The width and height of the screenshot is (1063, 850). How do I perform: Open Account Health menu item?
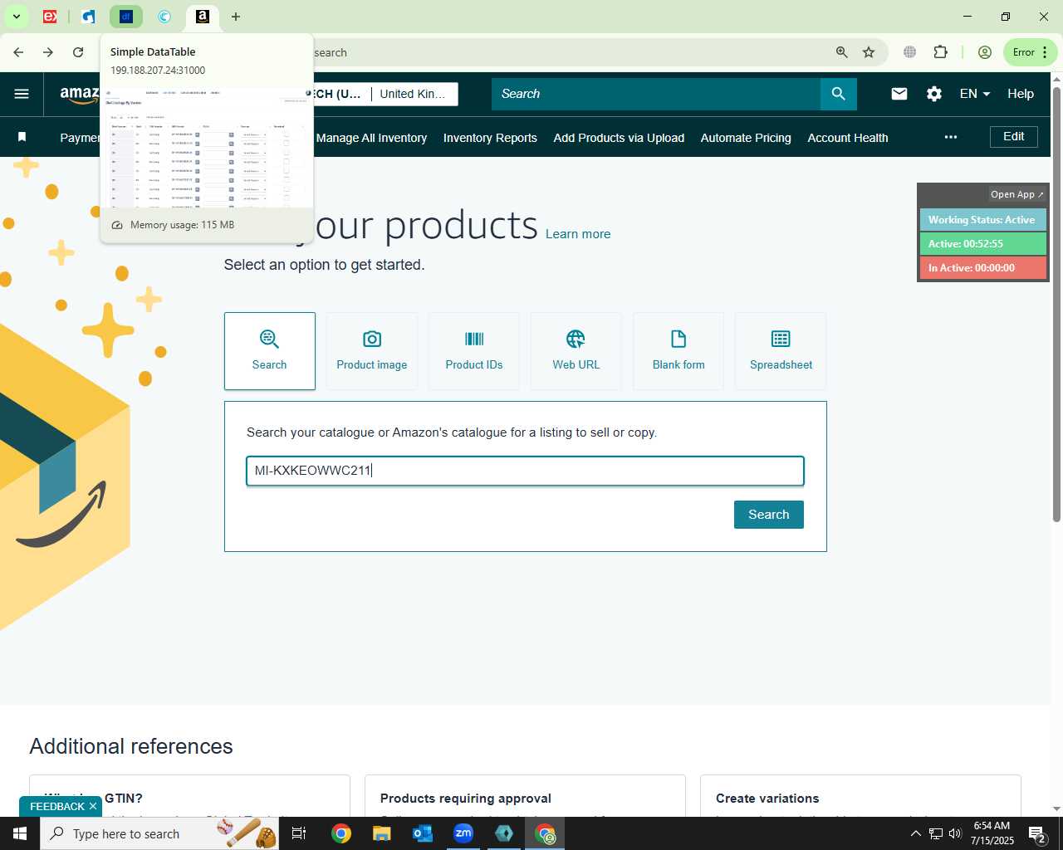point(848,138)
